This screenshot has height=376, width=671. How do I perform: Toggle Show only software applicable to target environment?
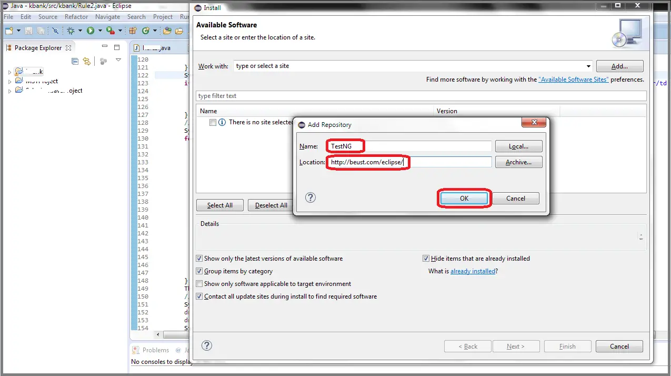click(199, 284)
